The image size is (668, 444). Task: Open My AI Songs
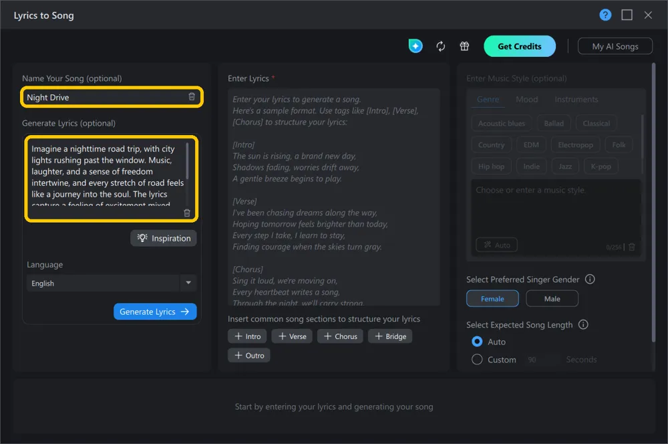click(615, 46)
